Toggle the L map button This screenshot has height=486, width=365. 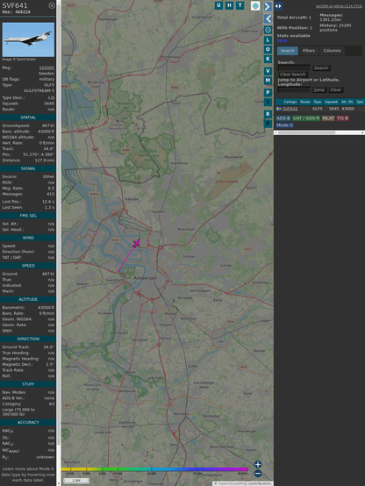[x=268, y=40]
